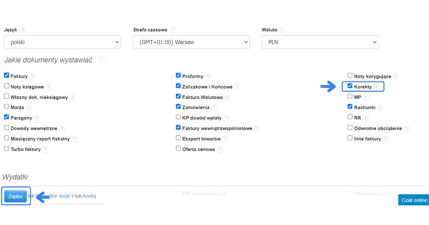Screen dimensions: 429x225
Task: Show help for Miesięczny raport fiskalny
Action: [x=74, y=139]
